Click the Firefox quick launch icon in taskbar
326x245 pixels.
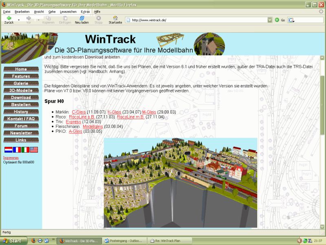coord(34,241)
